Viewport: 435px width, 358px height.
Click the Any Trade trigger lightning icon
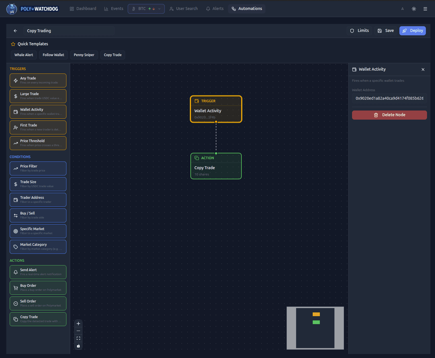point(16,81)
